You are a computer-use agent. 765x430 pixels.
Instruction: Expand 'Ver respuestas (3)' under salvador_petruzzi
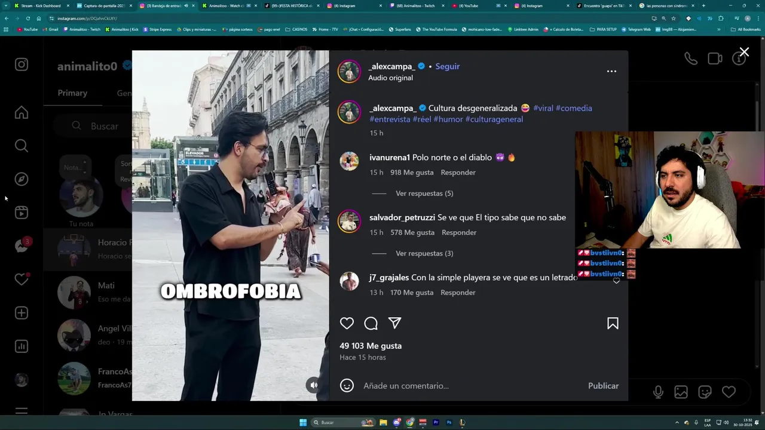pos(424,253)
